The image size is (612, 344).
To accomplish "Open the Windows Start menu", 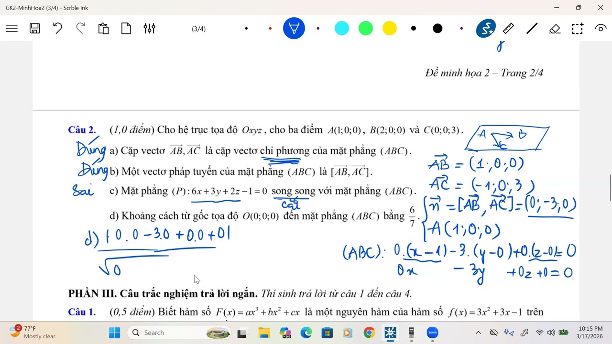I will tap(115, 333).
